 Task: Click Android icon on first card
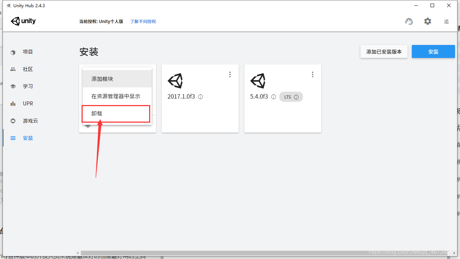[x=87, y=126]
